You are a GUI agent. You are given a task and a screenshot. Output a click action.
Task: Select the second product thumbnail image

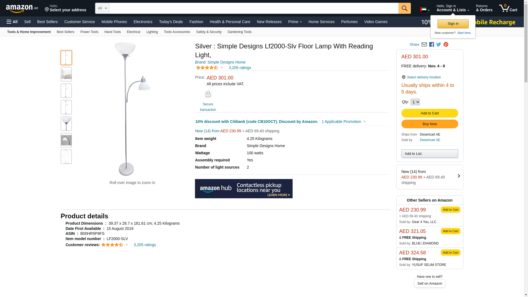tap(66, 74)
